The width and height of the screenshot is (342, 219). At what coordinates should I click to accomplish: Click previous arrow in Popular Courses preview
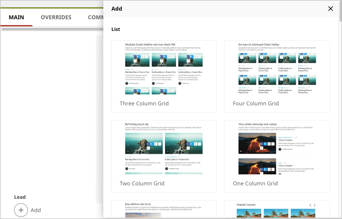(310, 205)
